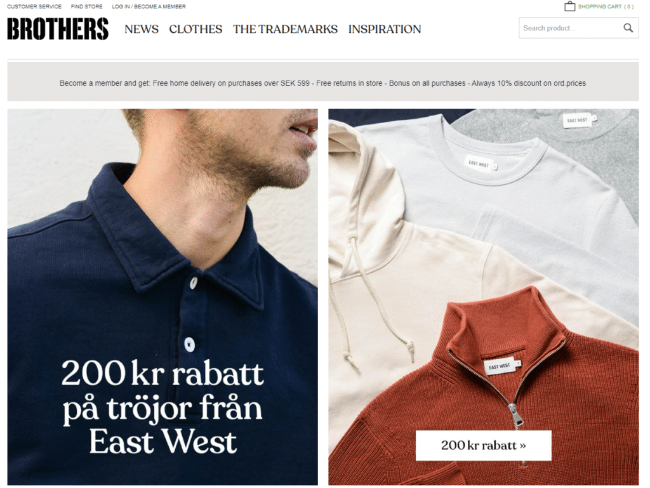Open the shopping bag icon
Screen dimensions: 650x488
point(569,6)
